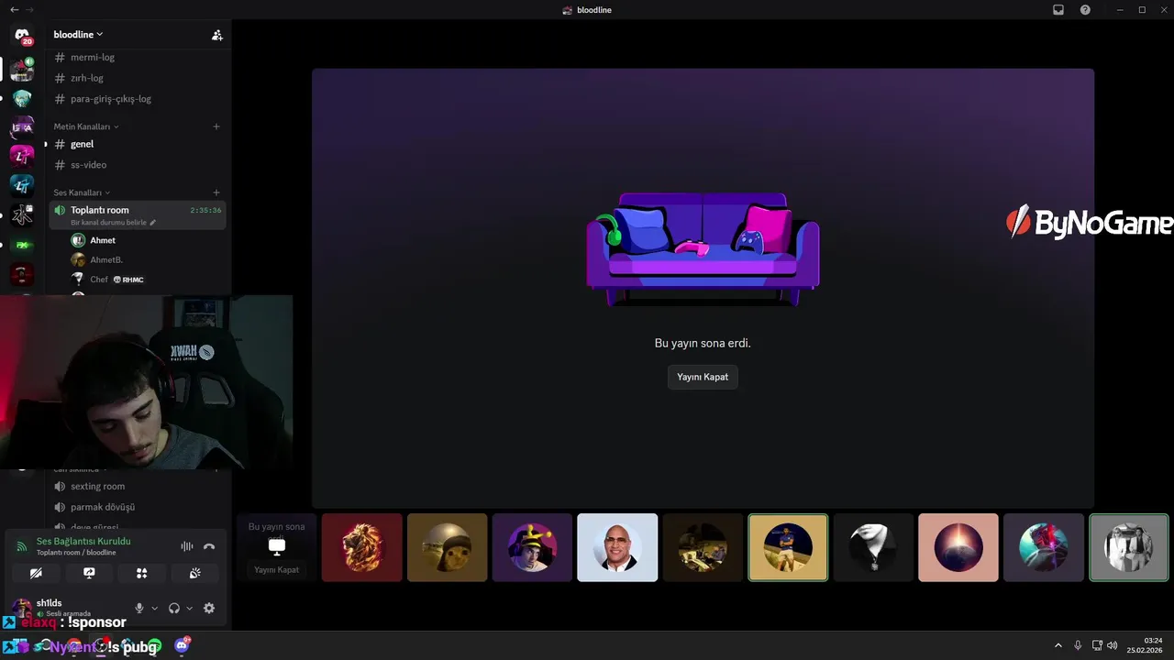Select the bald smiling man tile
The width and height of the screenshot is (1174, 660).
click(x=617, y=547)
